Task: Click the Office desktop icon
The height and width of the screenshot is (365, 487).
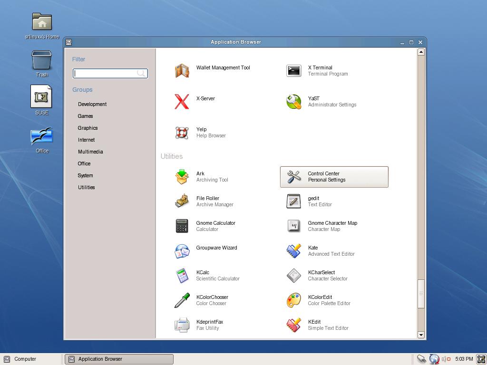Action: tap(42, 136)
